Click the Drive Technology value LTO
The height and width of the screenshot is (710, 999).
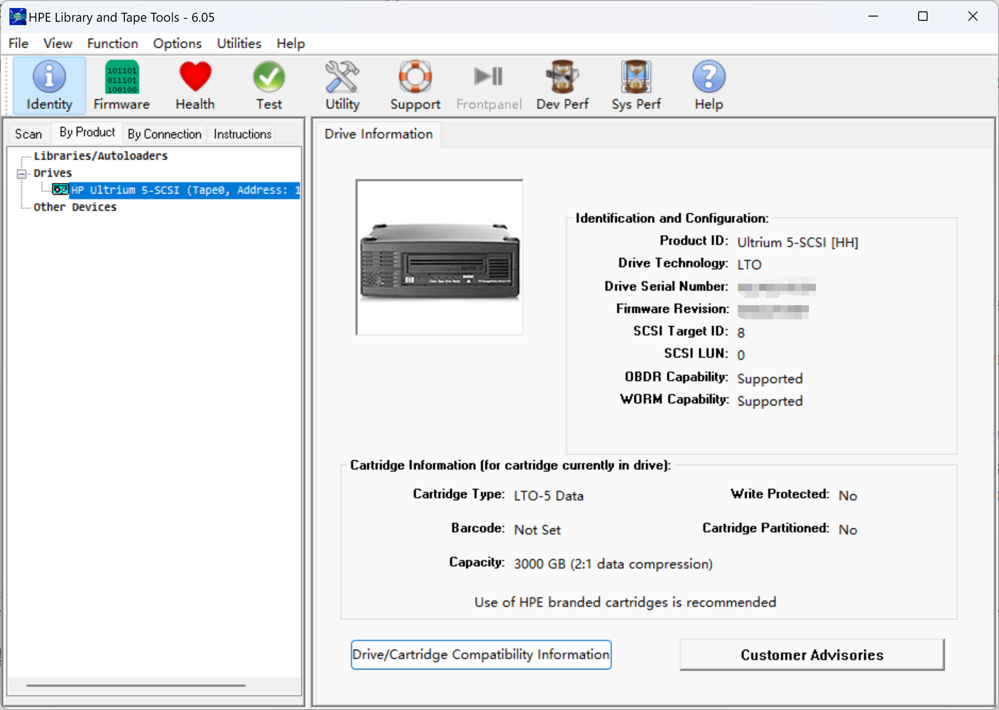pos(749,264)
